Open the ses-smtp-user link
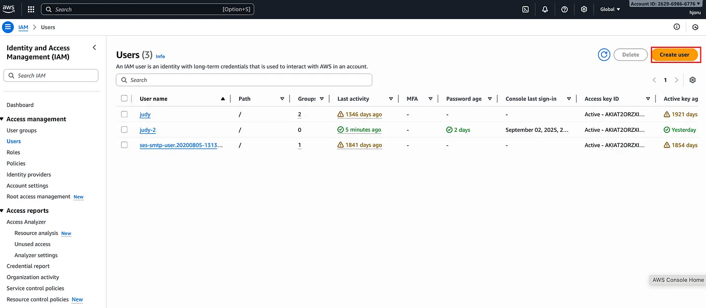This screenshot has height=308, width=706. tap(181, 145)
